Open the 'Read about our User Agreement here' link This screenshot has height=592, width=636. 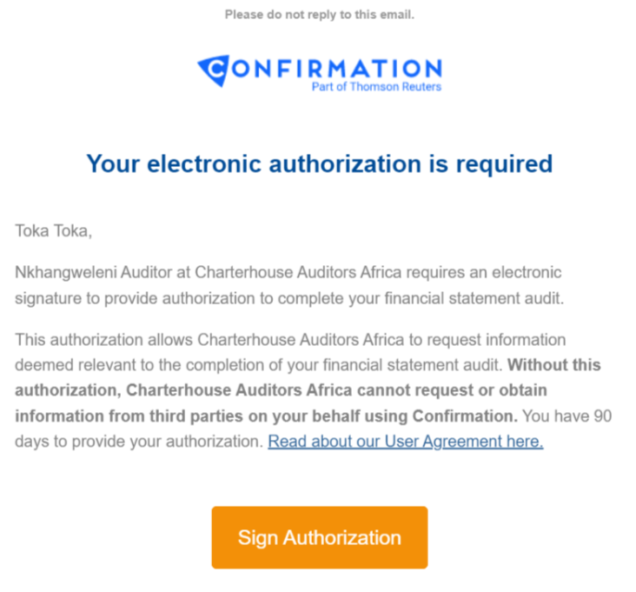(x=405, y=442)
